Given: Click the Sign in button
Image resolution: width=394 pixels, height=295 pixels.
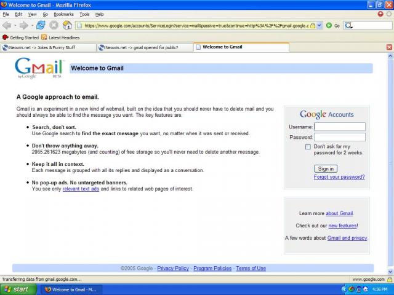Looking at the screenshot, I should (326, 168).
